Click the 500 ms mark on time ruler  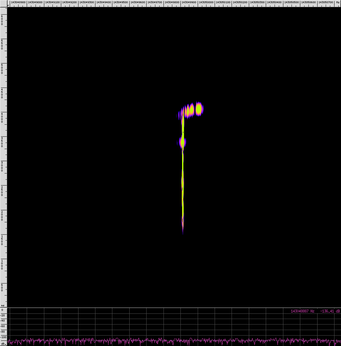[x=2, y=288]
